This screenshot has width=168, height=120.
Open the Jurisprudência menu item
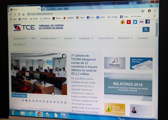[x=106, y=38]
